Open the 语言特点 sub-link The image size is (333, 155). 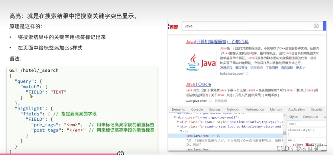tap(256, 68)
